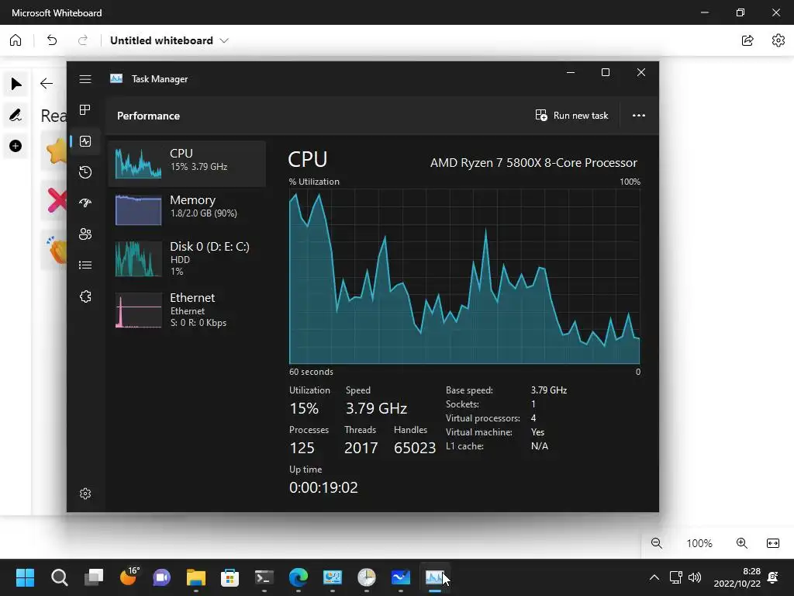
Task: Select Disk 0 performance entry
Action: (187, 258)
